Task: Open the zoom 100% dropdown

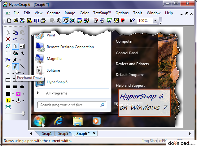Action: click(155, 21)
